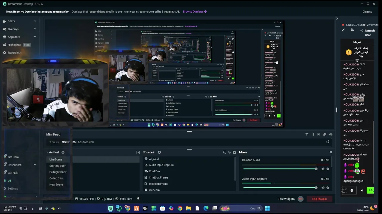Open the Windows Start button
382x214 pixels.
(267, 208)
